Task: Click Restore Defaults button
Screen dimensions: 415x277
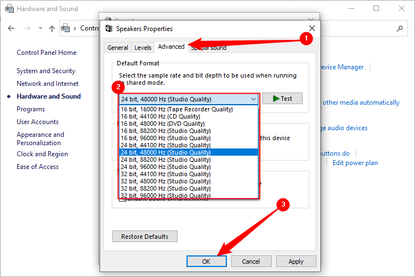Action: pos(145,237)
